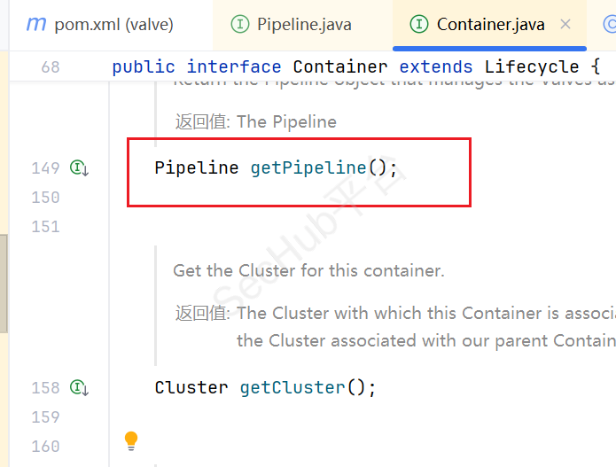Click the Pipeline return type on line 149

[196, 167]
